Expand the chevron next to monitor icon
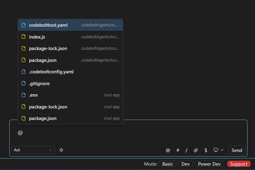 click(x=222, y=150)
